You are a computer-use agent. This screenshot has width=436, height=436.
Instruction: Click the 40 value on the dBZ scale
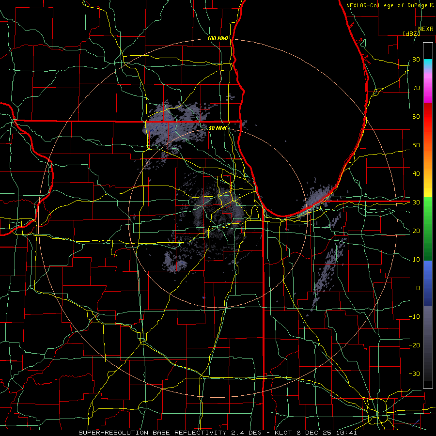(416, 174)
